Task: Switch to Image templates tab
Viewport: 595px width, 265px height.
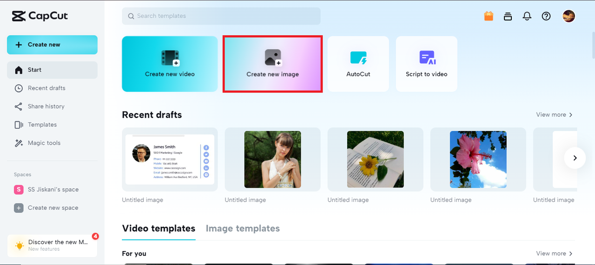Action: tap(243, 228)
